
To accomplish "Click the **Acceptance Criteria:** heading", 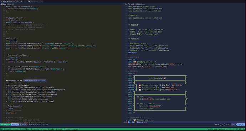I will [17, 85].
